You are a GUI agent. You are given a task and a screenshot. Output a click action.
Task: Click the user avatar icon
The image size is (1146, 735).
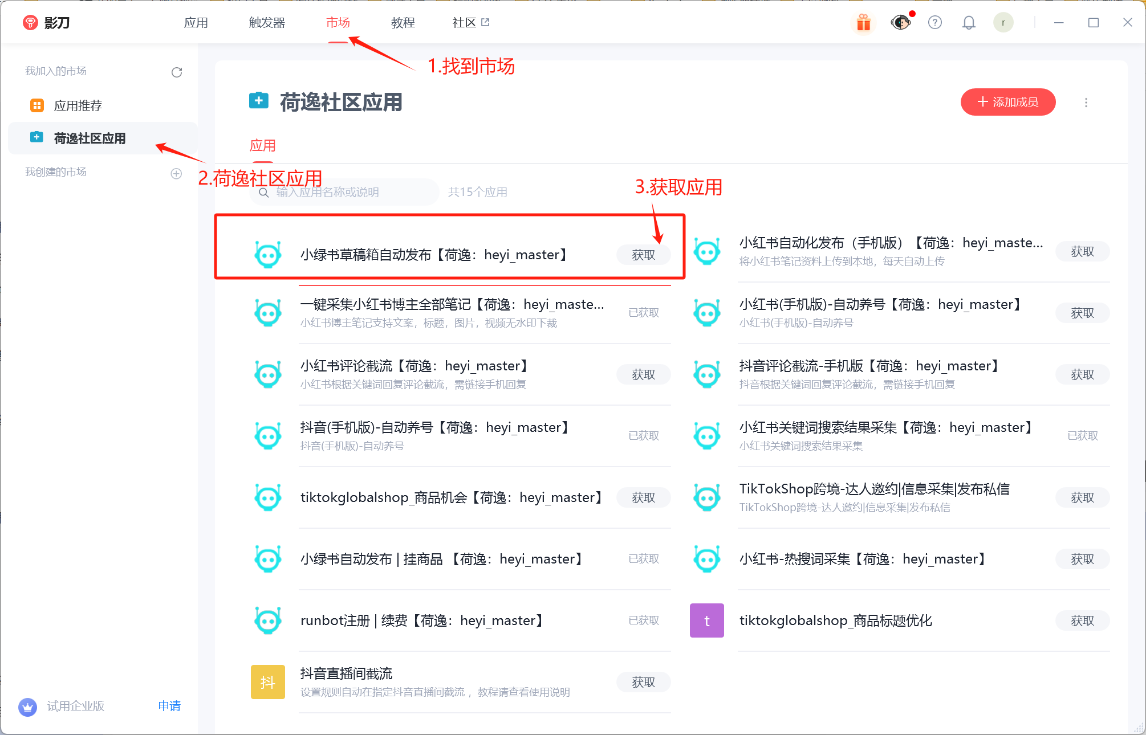(x=1003, y=23)
